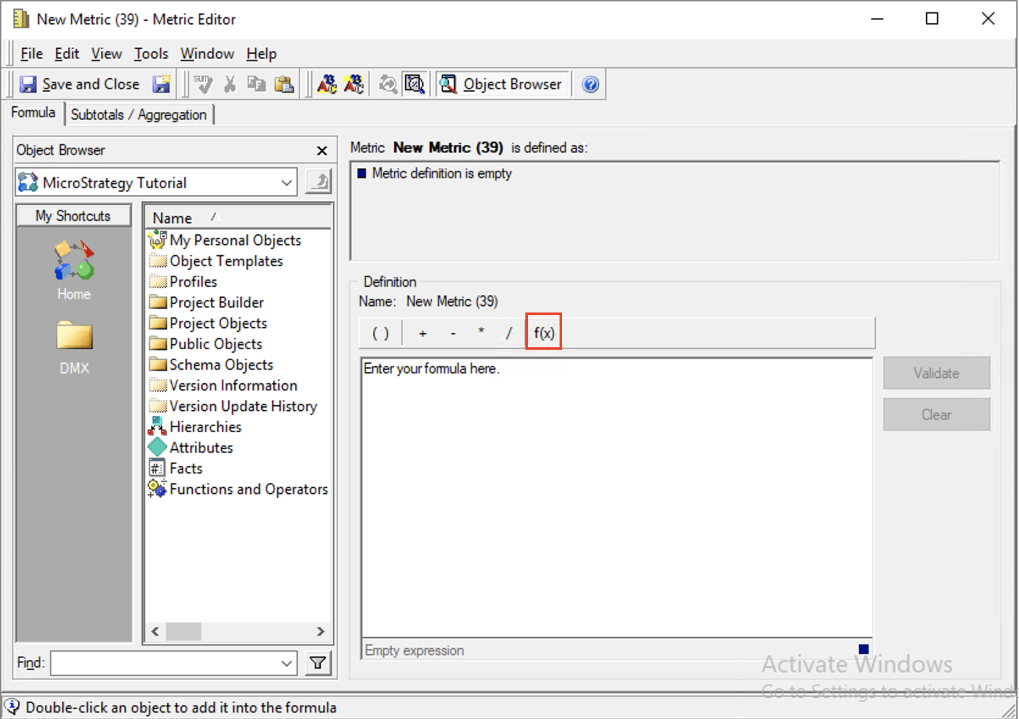Click the filter funnel icon beside Find
This screenshot has width=1019, height=719.
click(x=317, y=663)
